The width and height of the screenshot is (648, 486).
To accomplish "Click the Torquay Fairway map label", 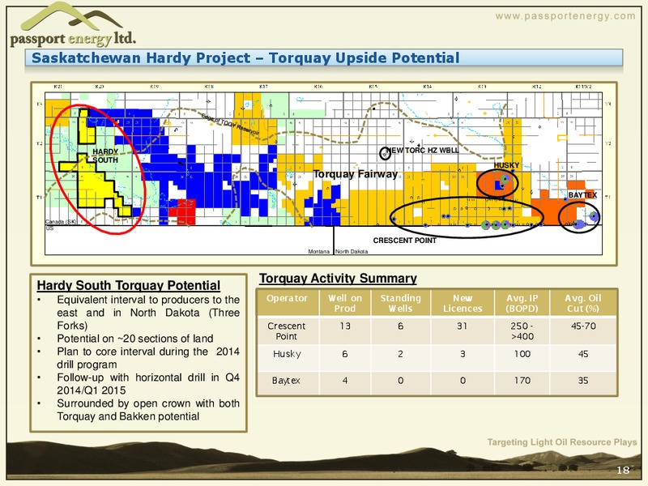I will [x=355, y=174].
